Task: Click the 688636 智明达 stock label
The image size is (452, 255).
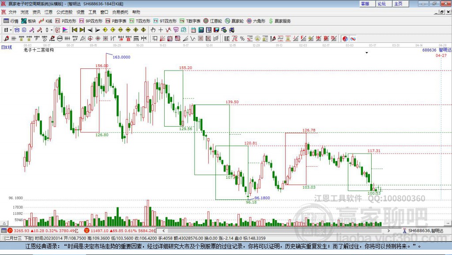Action: (437, 50)
